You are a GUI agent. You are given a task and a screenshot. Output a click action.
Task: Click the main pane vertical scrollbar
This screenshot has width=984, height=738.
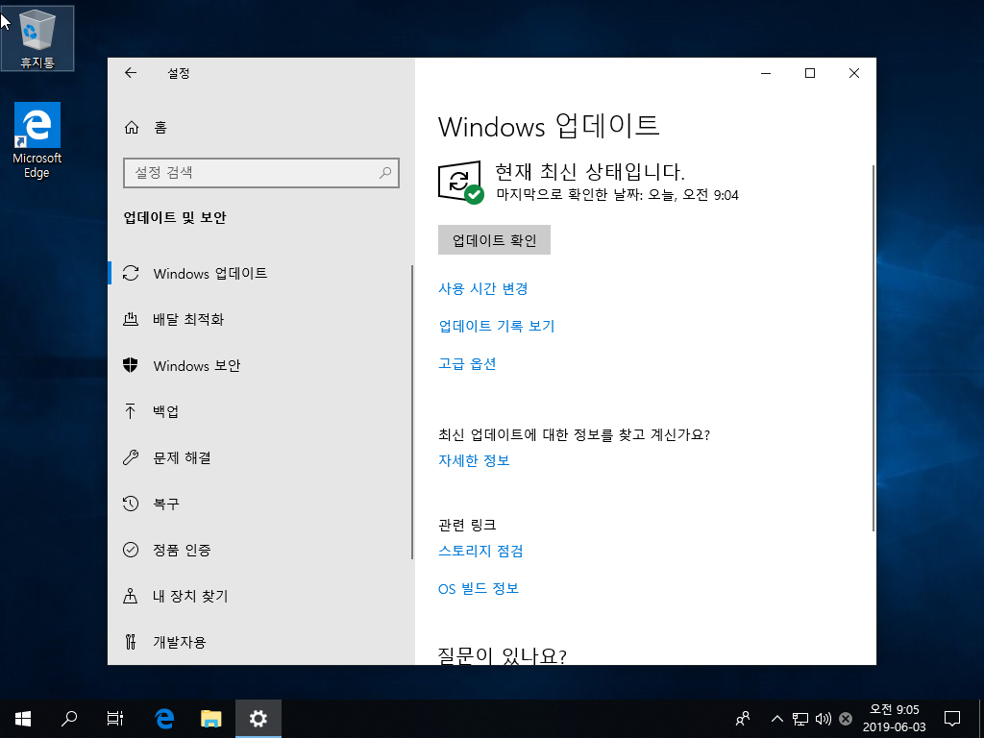click(873, 348)
